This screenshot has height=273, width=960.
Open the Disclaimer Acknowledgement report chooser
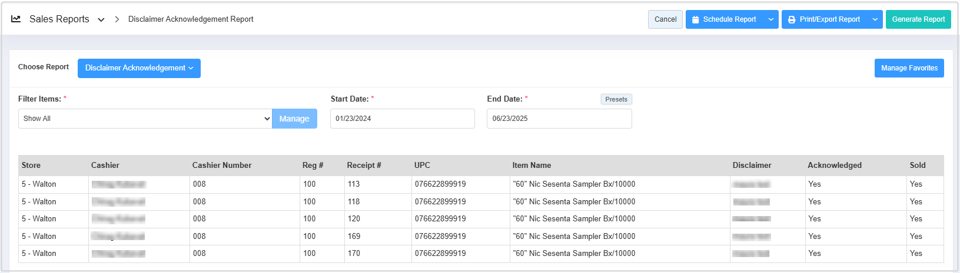tap(139, 68)
